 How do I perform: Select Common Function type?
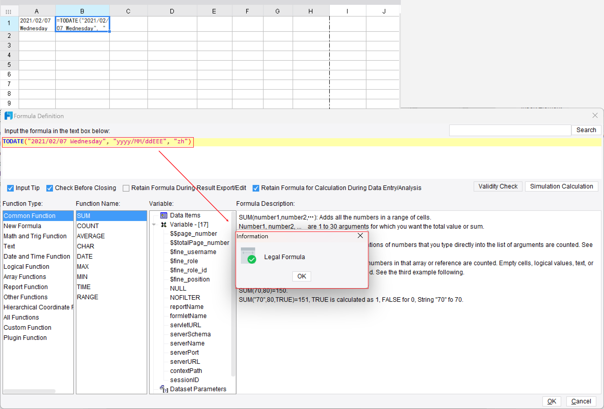click(38, 216)
